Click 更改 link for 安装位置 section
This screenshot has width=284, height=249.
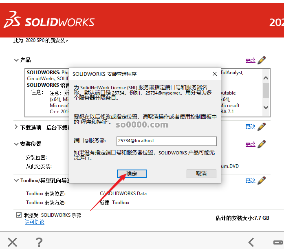pyautogui.click(x=250, y=144)
